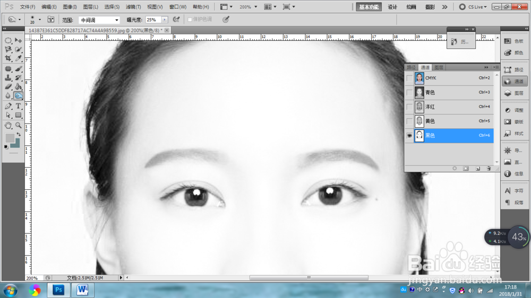
Task: Select the Rectangle shape tool
Action: (x=18, y=115)
